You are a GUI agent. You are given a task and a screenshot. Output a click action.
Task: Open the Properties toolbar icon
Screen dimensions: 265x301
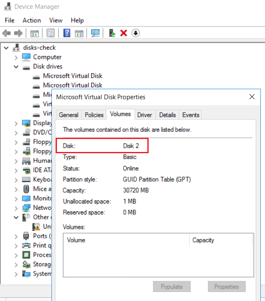[x=51, y=33]
